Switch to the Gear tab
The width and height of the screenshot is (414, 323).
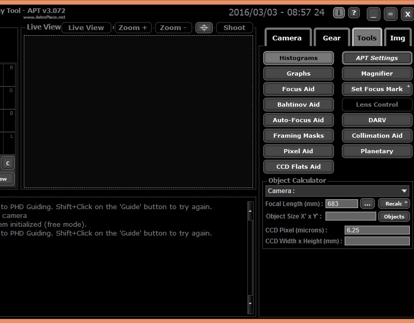tap(332, 38)
